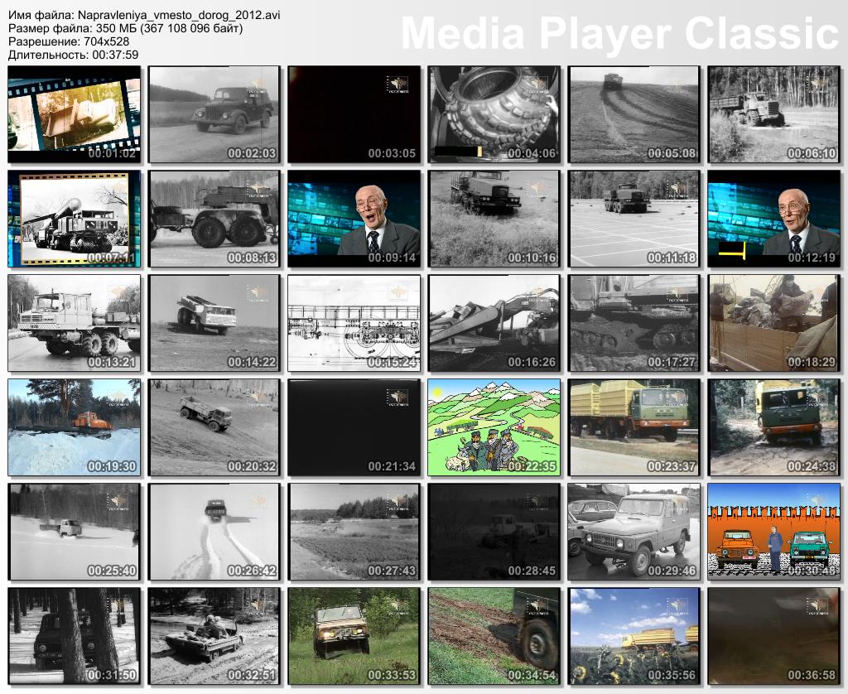Open the gear mechanism frame at 00:04:06
Image resolution: width=848 pixels, height=694 pixels.
coord(494,114)
